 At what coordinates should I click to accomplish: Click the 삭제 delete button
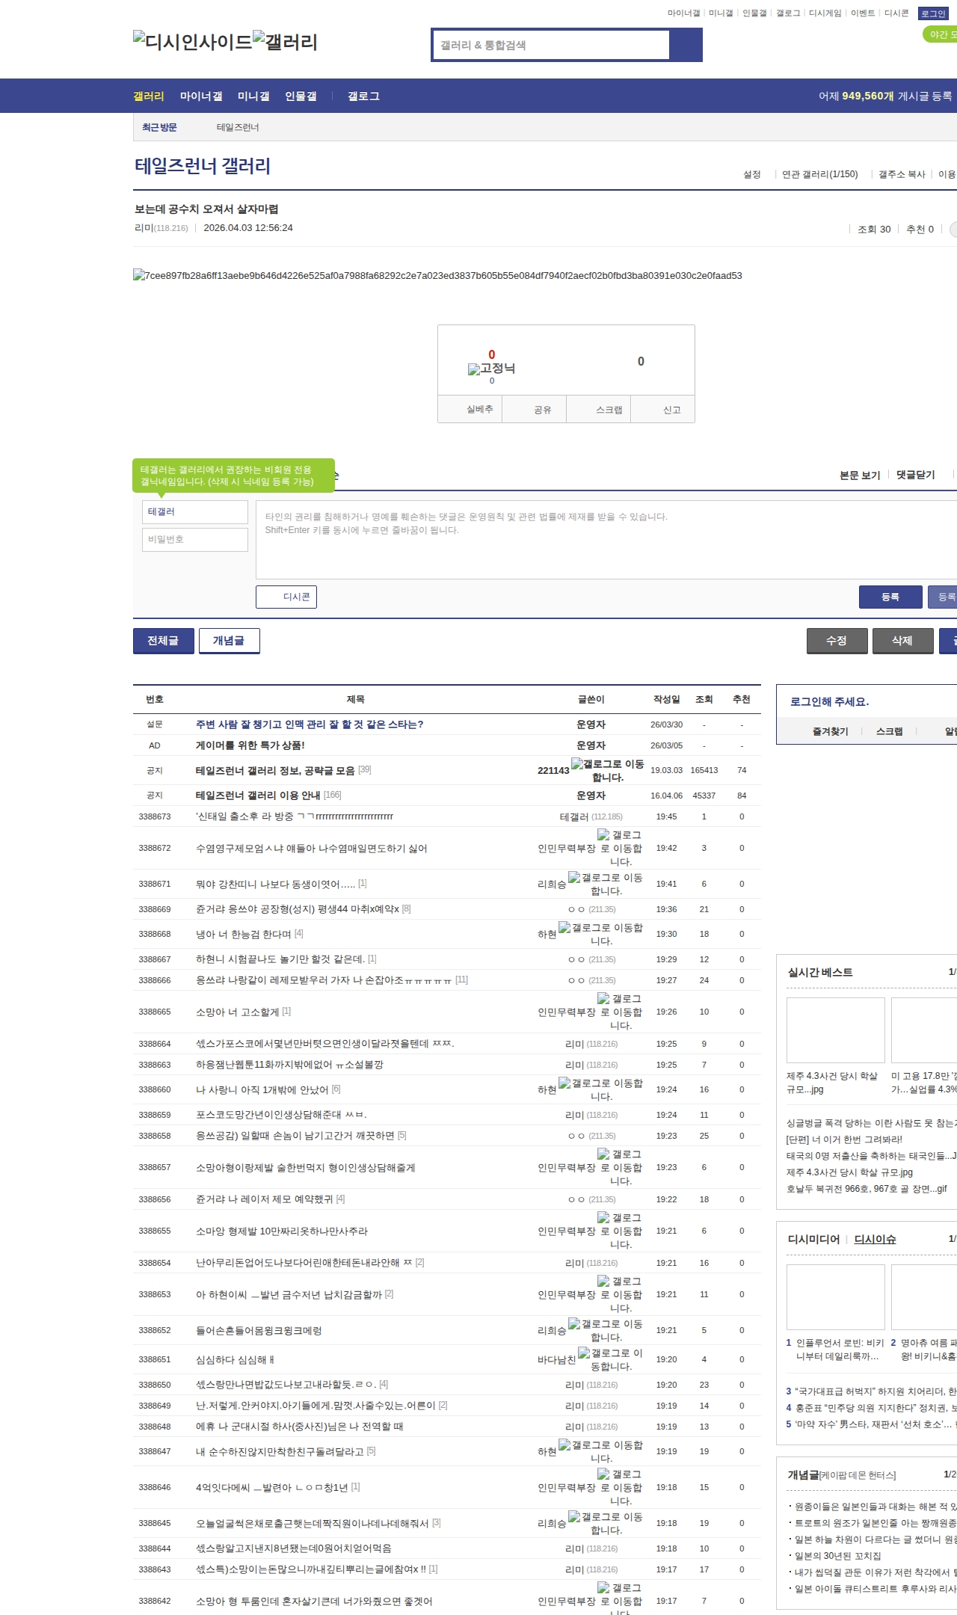tap(902, 641)
